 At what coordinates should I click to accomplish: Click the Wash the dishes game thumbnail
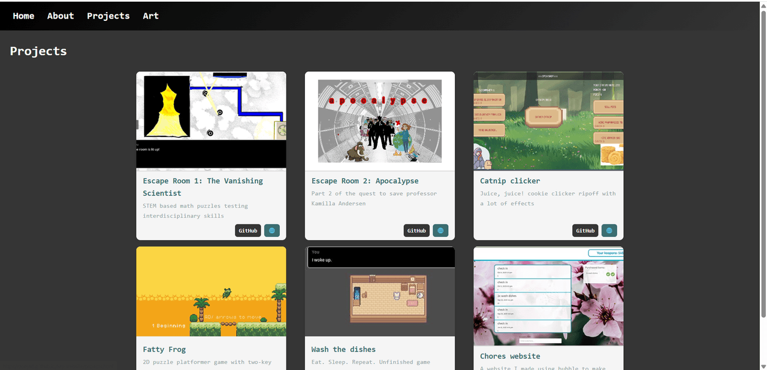click(x=380, y=292)
